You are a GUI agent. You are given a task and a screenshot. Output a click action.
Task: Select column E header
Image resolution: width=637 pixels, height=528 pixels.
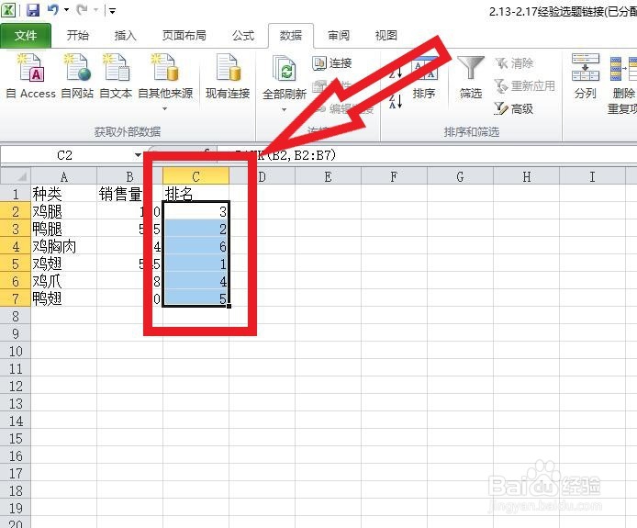pos(328,177)
